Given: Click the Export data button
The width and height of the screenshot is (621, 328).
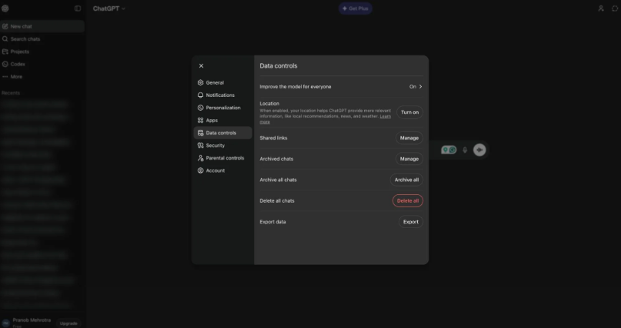Looking at the screenshot, I should (x=411, y=222).
